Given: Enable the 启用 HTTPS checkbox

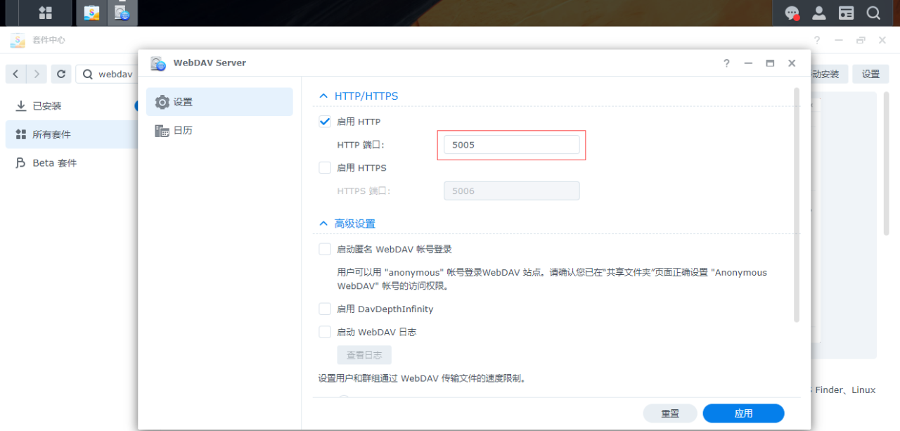Looking at the screenshot, I should point(324,167).
